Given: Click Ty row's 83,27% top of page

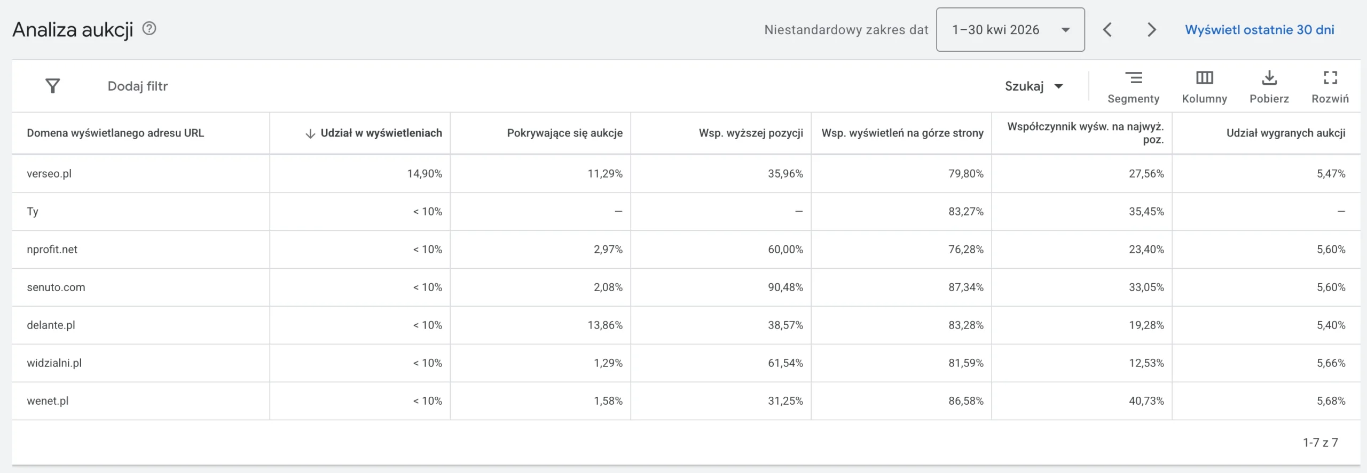Looking at the screenshot, I should [966, 211].
